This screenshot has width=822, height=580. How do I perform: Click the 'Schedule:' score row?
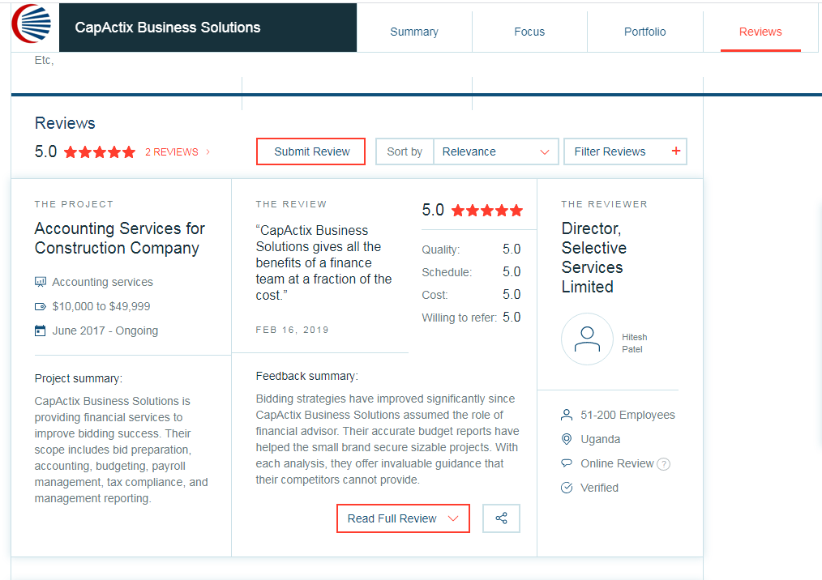pyautogui.click(x=471, y=272)
